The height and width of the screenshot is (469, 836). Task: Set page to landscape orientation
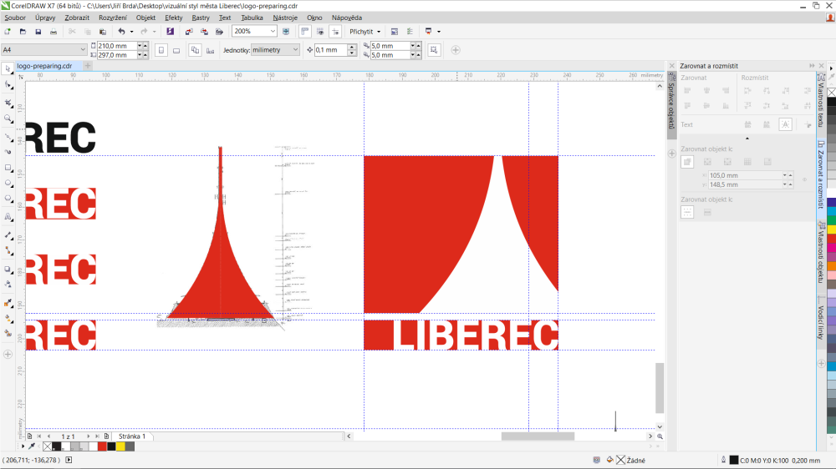click(176, 50)
